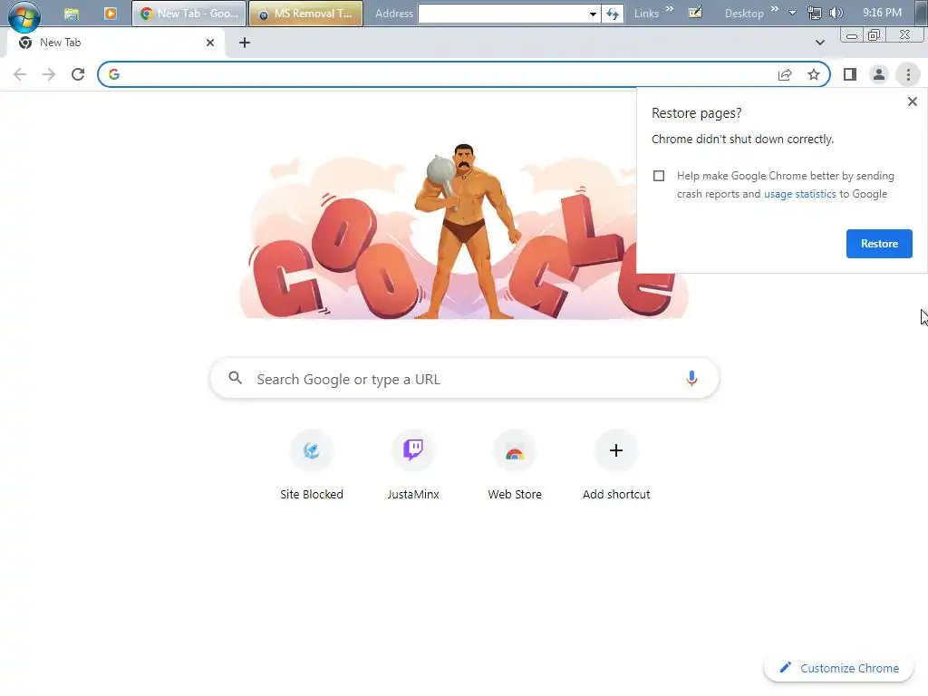The height and width of the screenshot is (696, 928).
Task: Click the Google G icon in omnibox
Action: (114, 74)
